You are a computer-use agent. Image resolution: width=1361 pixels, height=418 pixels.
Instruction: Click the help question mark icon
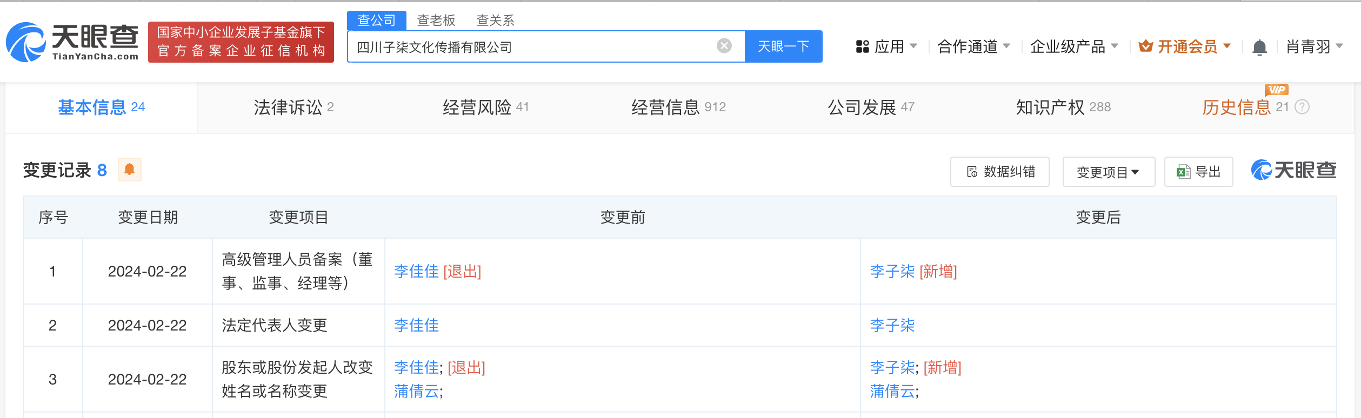[x=1303, y=107]
